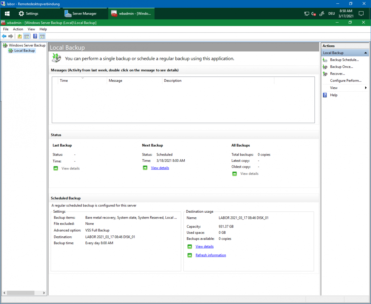Click the blue Help question mark icon
The height and width of the screenshot is (304, 371).
click(35, 36)
